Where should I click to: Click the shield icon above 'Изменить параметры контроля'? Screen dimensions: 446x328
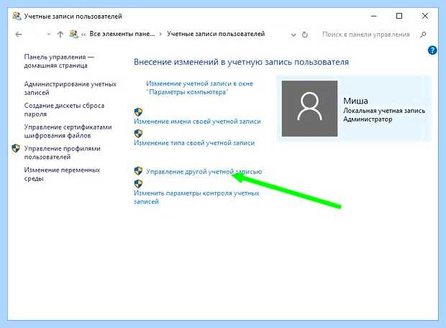[138, 183]
